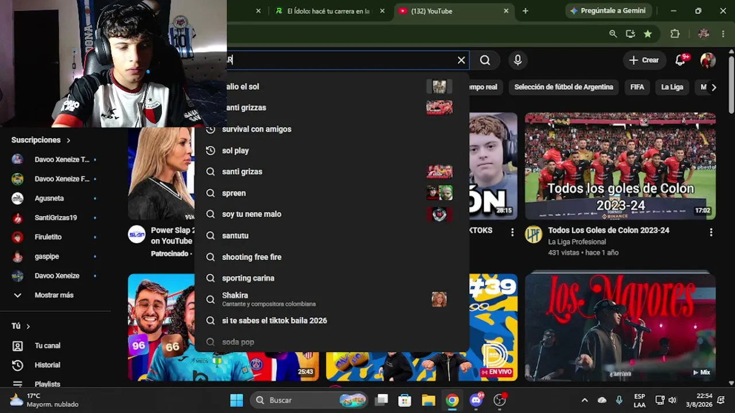Choose suggestion 'si te sabes el tiktok baila 2026'

point(332,321)
